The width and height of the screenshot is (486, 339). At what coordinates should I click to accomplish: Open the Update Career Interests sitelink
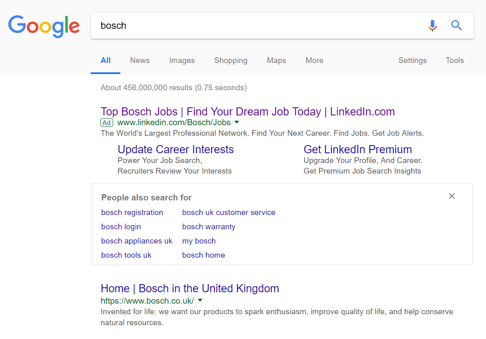176,149
